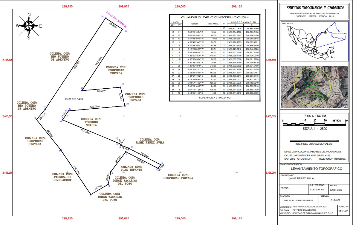Select vertex marker 27 on the boundary
This screenshot has width=353, height=225.
point(82,90)
